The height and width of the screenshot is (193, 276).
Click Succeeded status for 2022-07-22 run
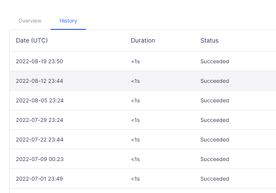pos(215,140)
